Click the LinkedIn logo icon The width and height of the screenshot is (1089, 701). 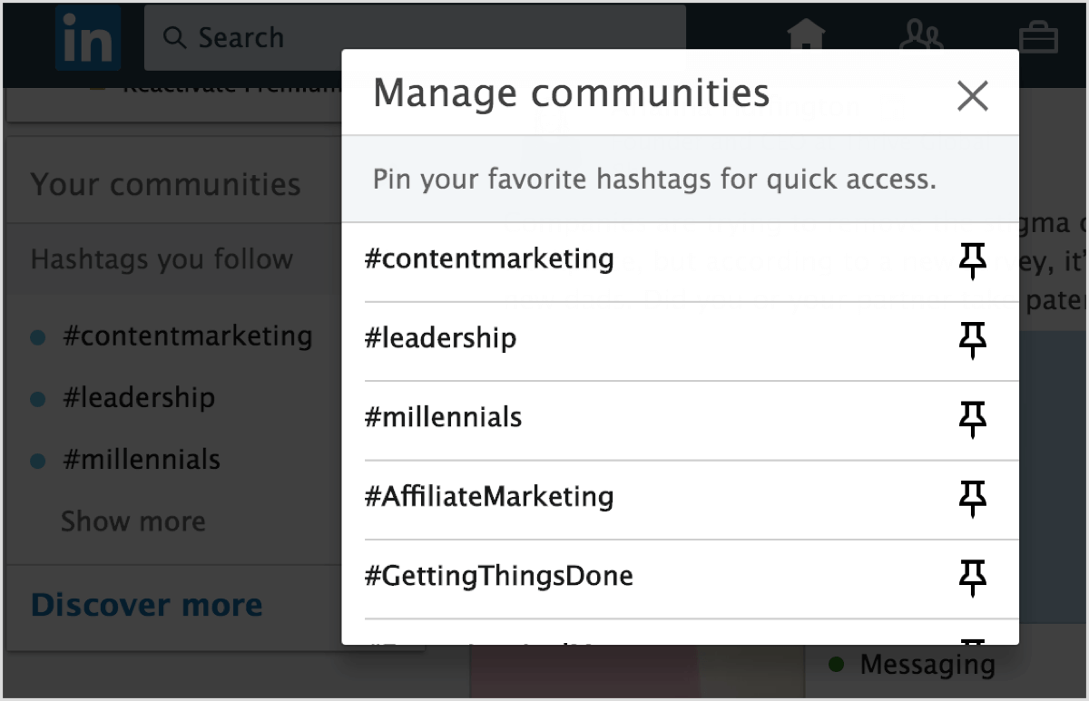pyautogui.click(x=88, y=38)
